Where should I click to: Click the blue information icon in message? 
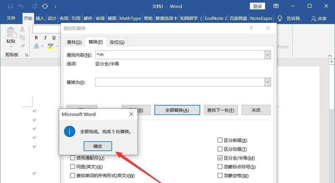click(x=70, y=131)
